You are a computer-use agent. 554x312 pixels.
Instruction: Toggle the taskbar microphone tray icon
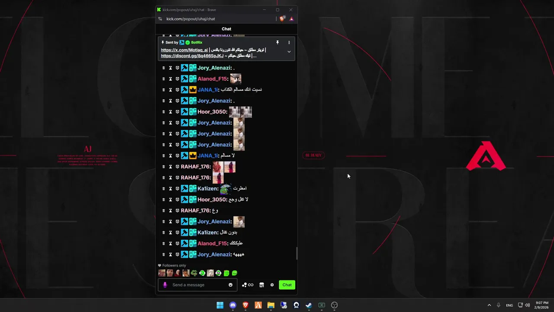click(499, 305)
